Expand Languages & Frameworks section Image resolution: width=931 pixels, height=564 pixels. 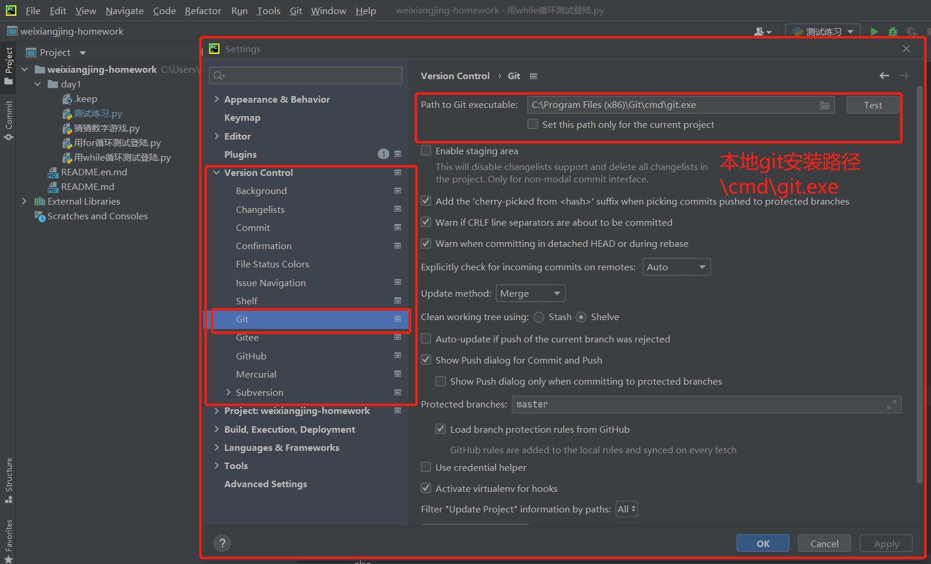click(x=217, y=447)
